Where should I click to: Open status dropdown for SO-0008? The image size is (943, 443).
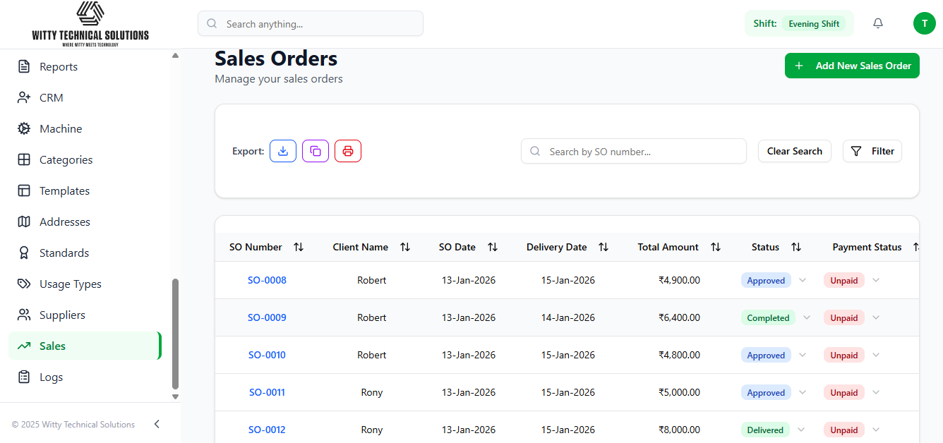click(803, 280)
